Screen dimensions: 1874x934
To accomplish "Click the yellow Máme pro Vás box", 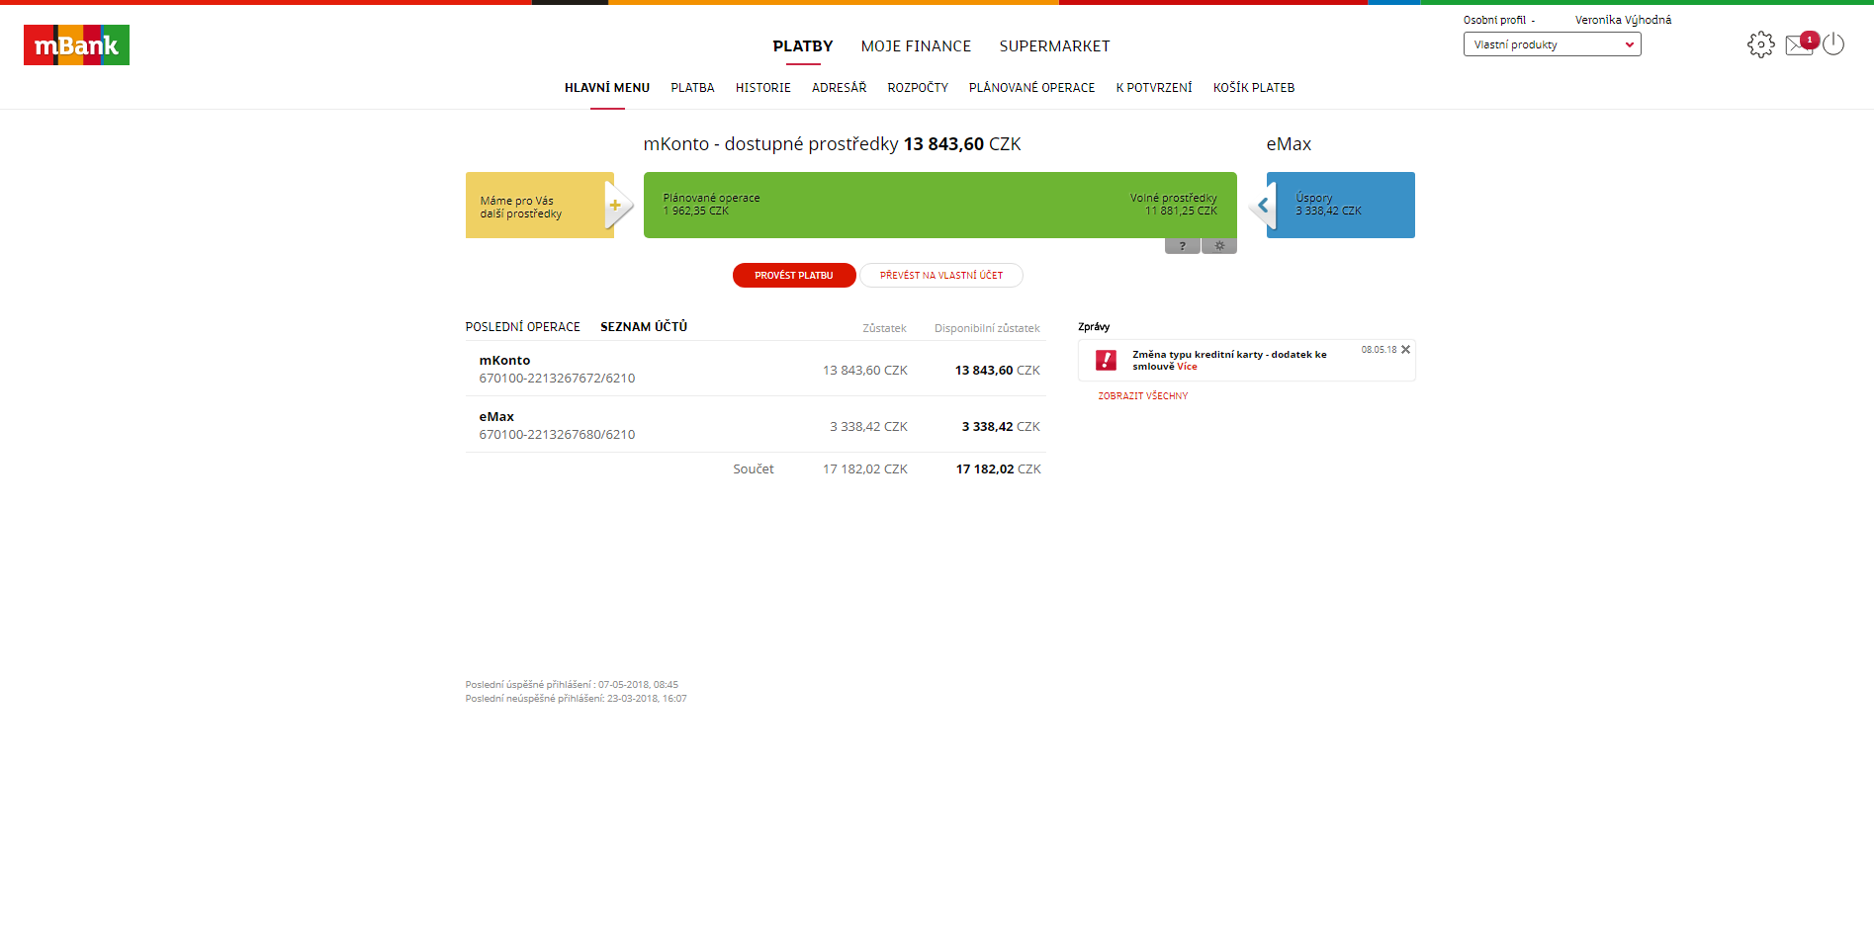I will pos(540,206).
